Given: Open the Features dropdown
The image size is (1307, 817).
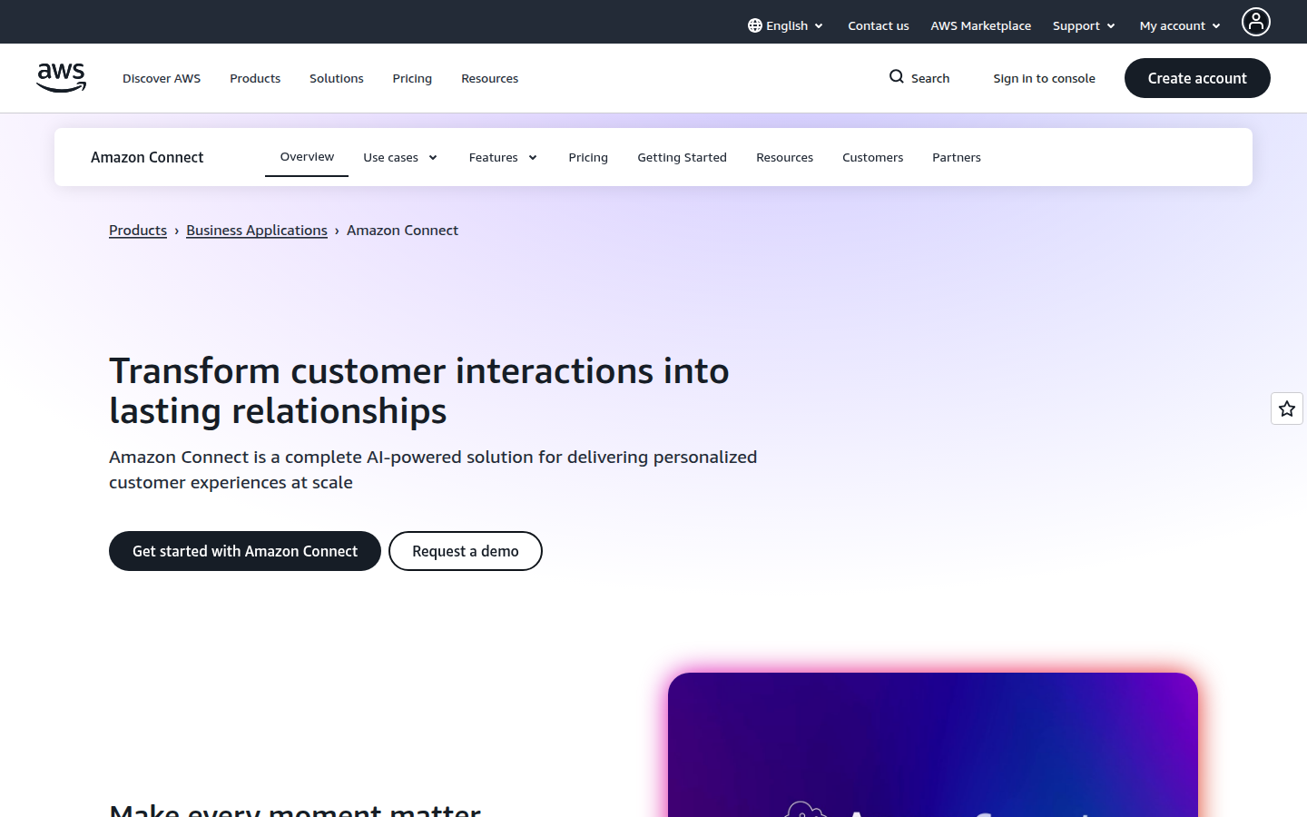Looking at the screenshot, I should [x=503, y=157].
